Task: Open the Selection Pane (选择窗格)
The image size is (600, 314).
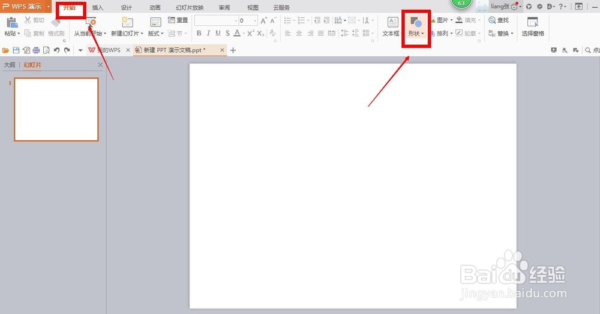Action: [x=533, y=27]
